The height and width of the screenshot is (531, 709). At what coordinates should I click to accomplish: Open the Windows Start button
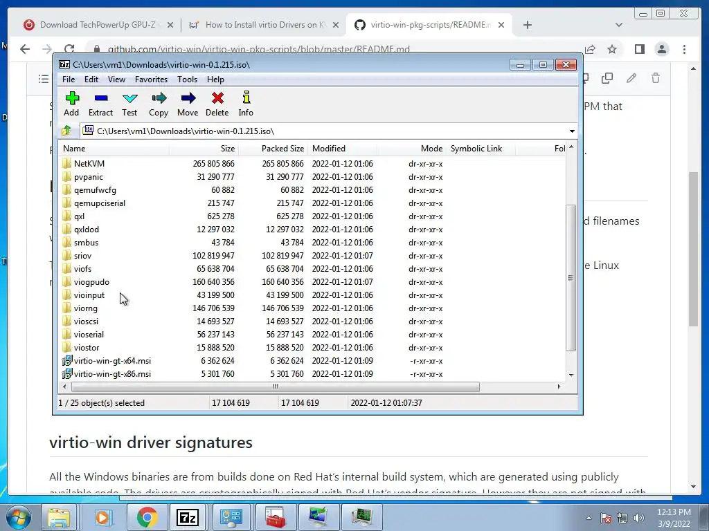tap(17, 517)
